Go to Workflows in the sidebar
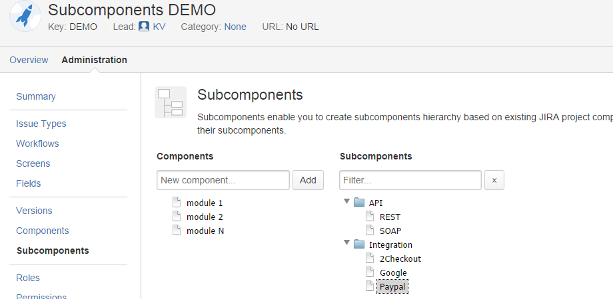This screenshot has width=613, height=299. [x=37, y=144]
